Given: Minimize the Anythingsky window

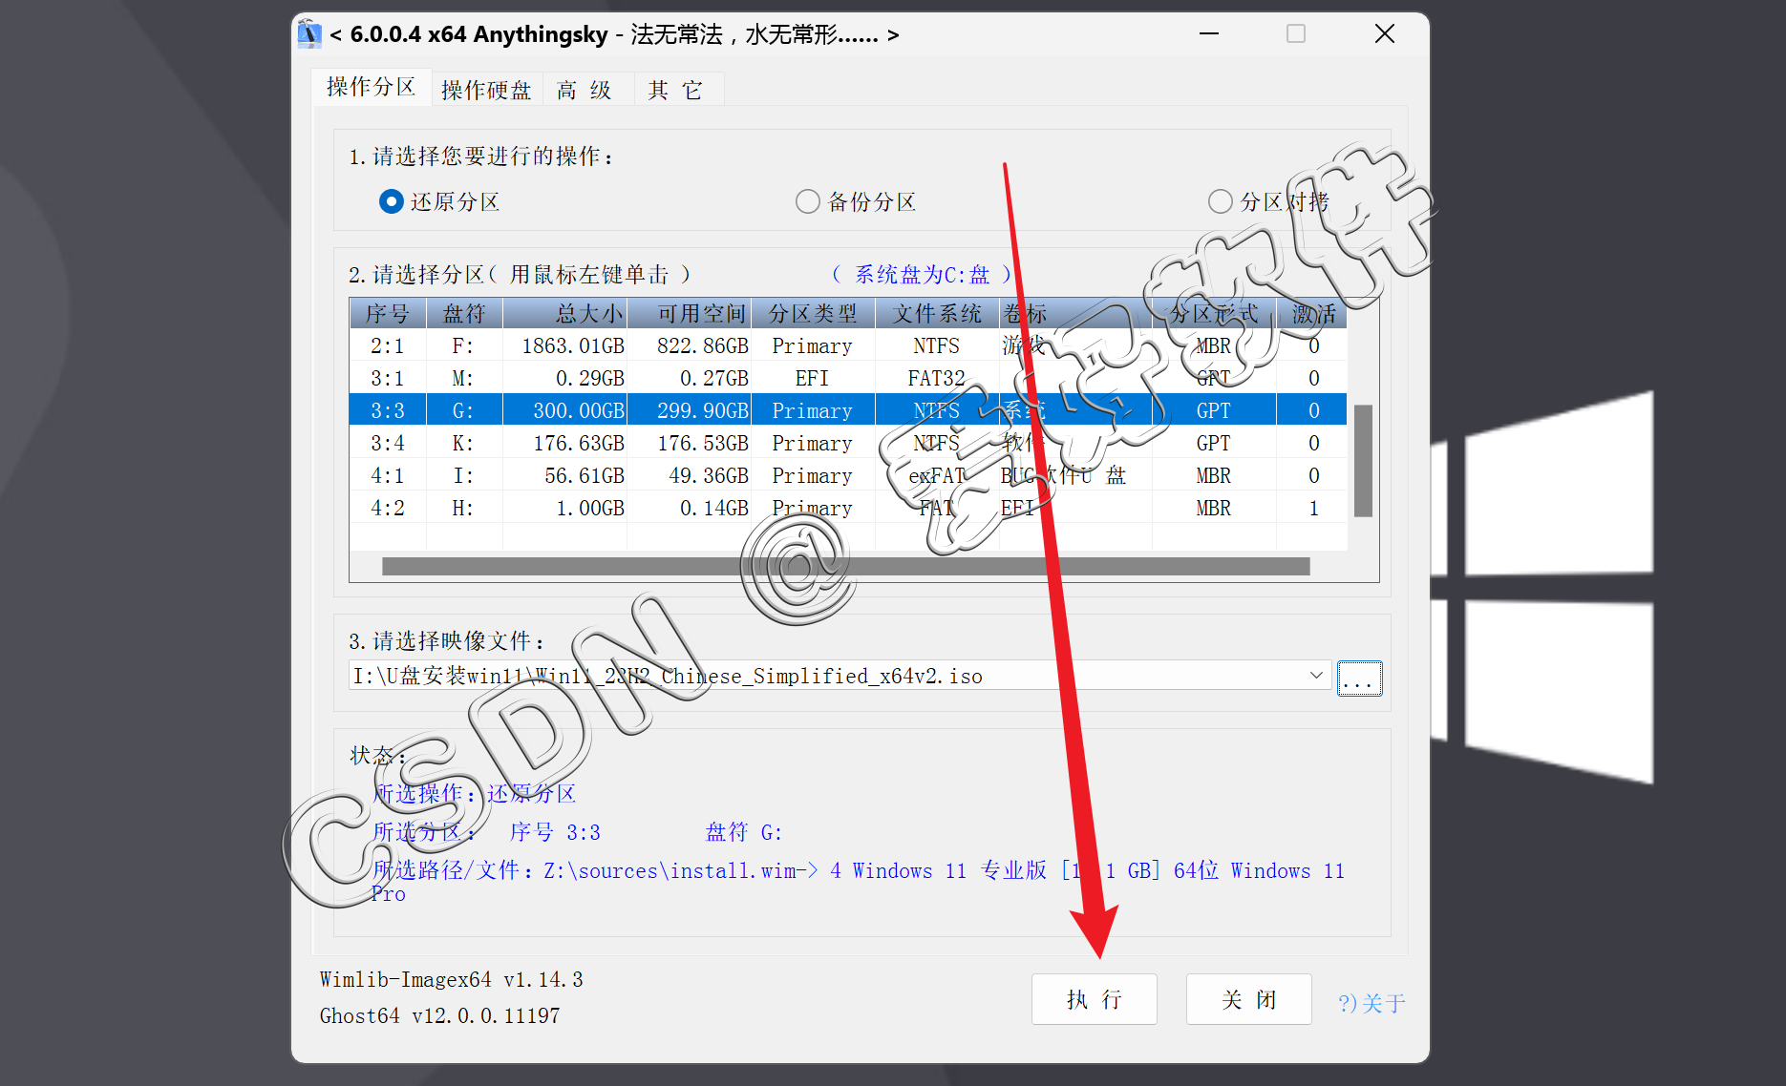Looking at the screenshot, I should click(x=1209, y=33).
